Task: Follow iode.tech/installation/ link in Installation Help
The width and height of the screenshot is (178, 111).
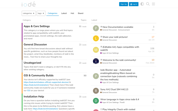Action: (45, 109)
